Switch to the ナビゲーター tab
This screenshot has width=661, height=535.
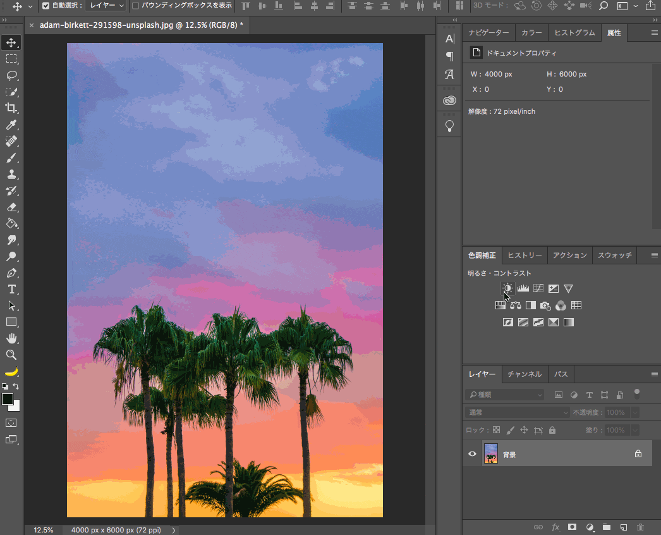pyautogui.click(x=488, y=32)
